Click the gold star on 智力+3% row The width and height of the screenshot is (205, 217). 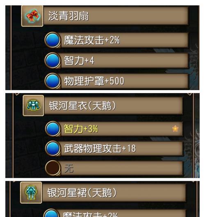pos(175,128)
